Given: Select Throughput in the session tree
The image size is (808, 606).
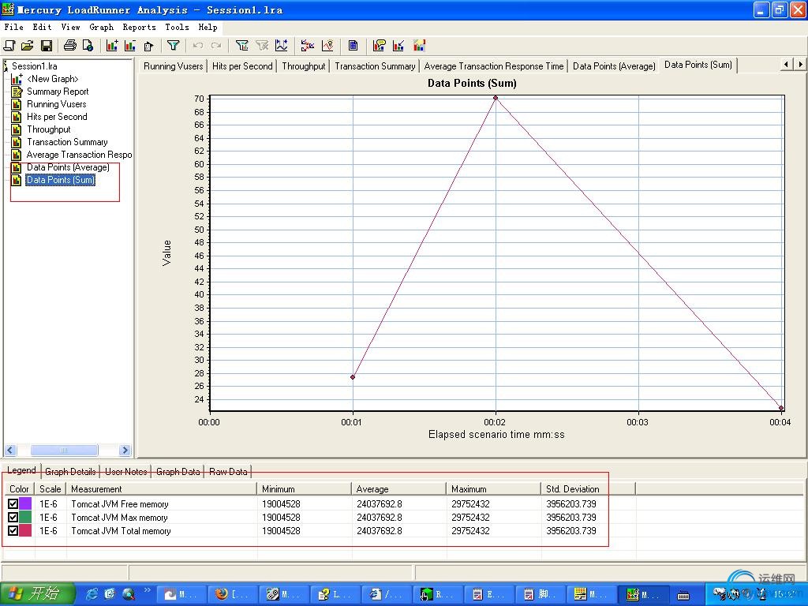Looking at the screenshot, I should coord(48,129).
